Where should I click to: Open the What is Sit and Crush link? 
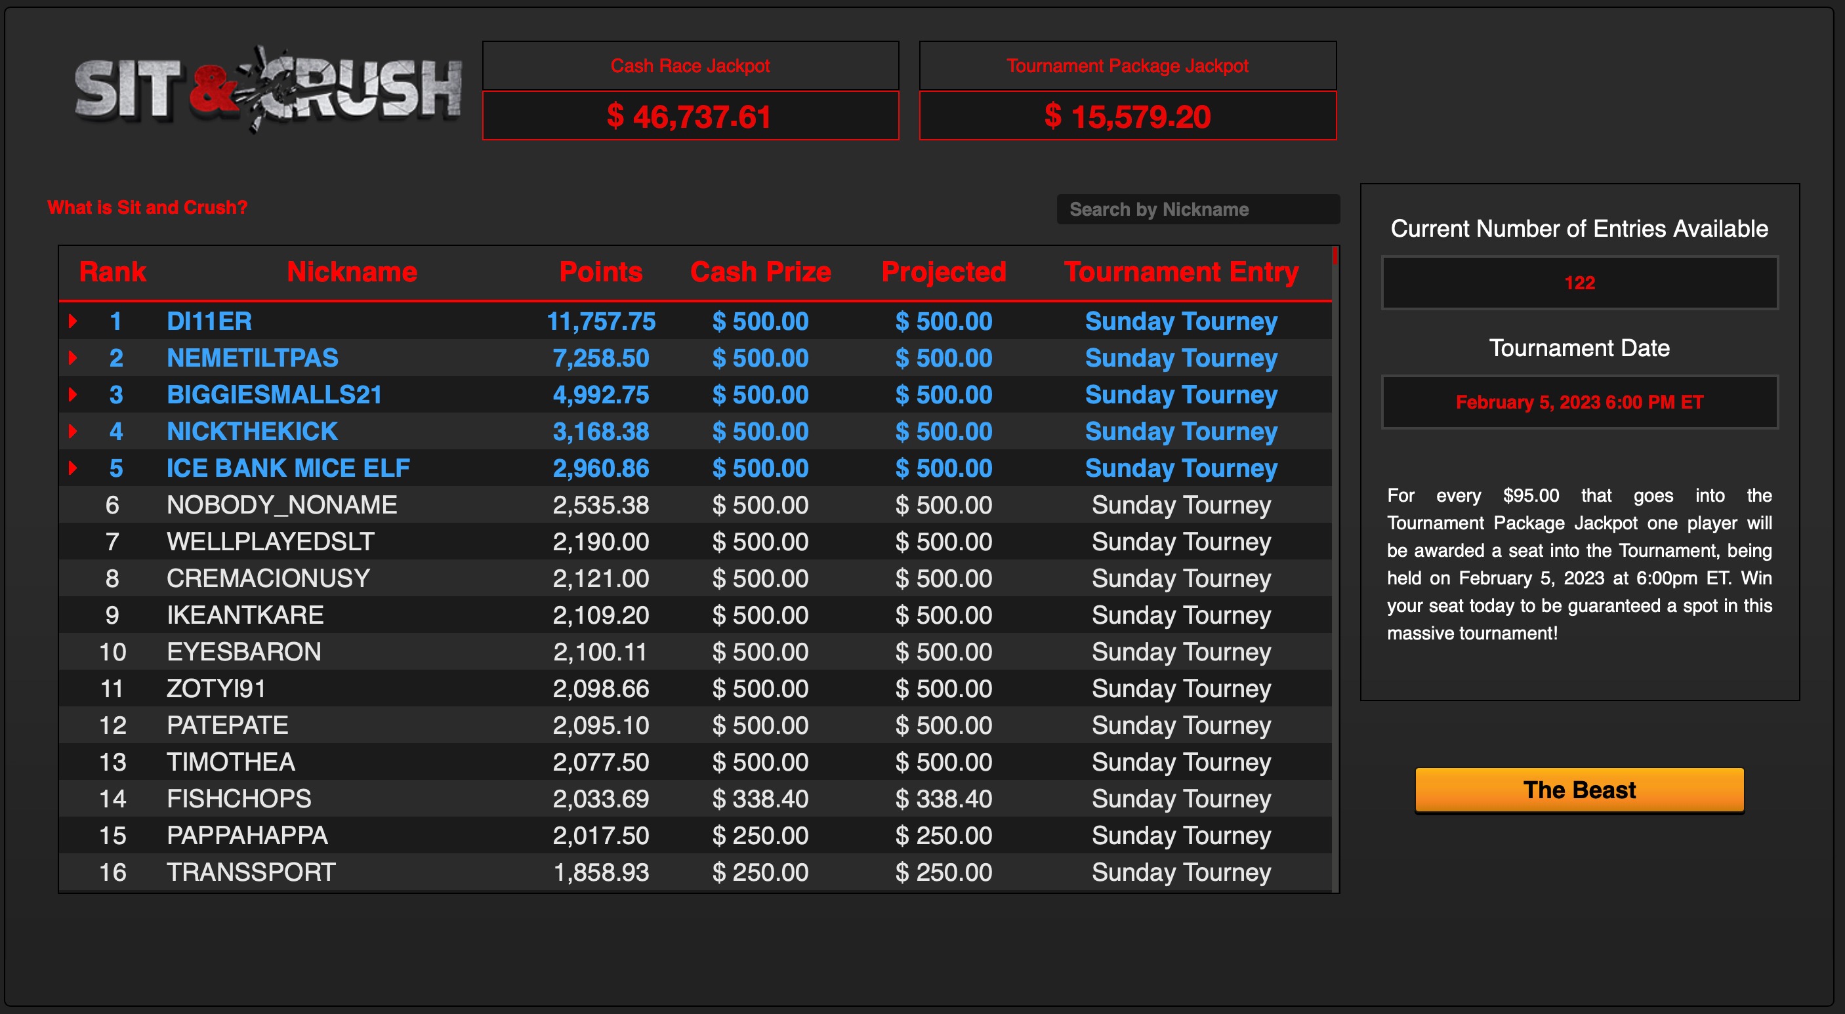[x=147, y=208]
